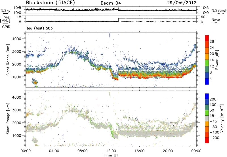Click the "16:00" time tick label
This screenshot has width=227, height=157.
[139, 151]
